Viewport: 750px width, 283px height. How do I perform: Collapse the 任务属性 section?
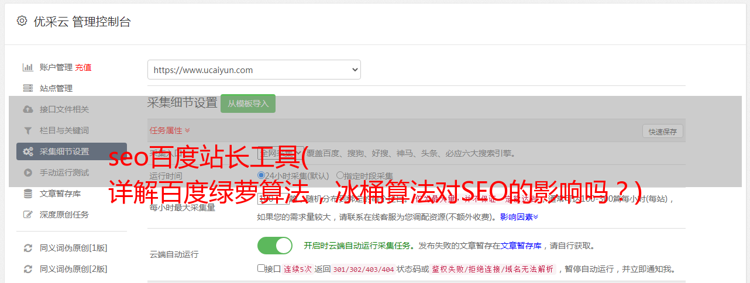point(170,130)
